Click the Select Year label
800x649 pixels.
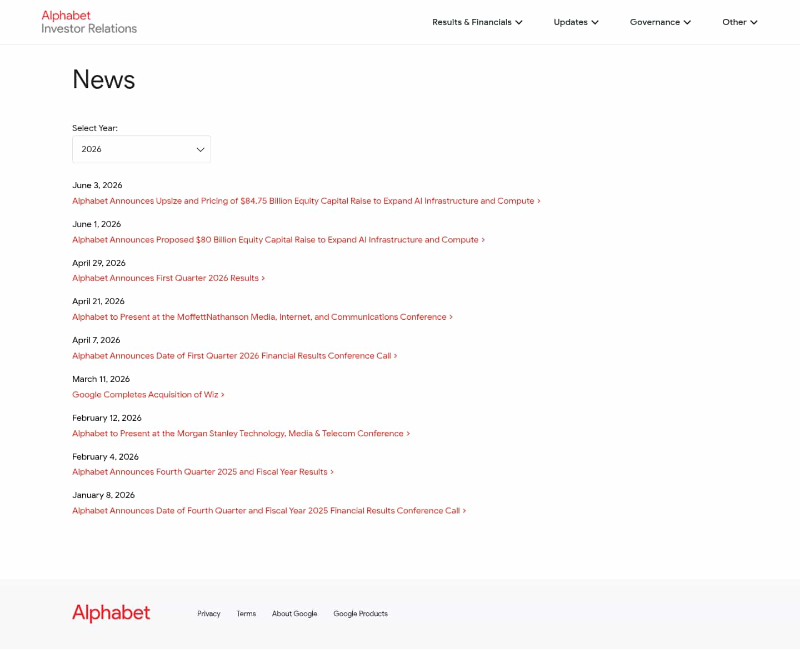tap(95, 128)
